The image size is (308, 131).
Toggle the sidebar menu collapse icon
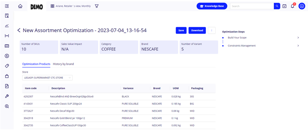[x=7, y=6]
